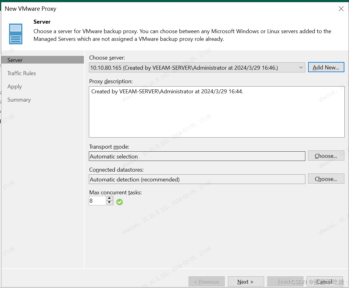Click the Connected datastores field
Viewport: 349px width, 288px height.
click(x=197, y=179)
